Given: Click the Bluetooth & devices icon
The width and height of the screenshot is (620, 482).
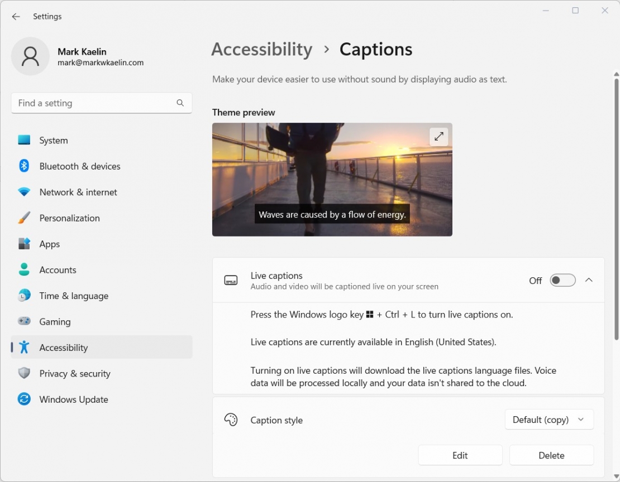Looking at the screenshot, I should click(x=25, y=166).
